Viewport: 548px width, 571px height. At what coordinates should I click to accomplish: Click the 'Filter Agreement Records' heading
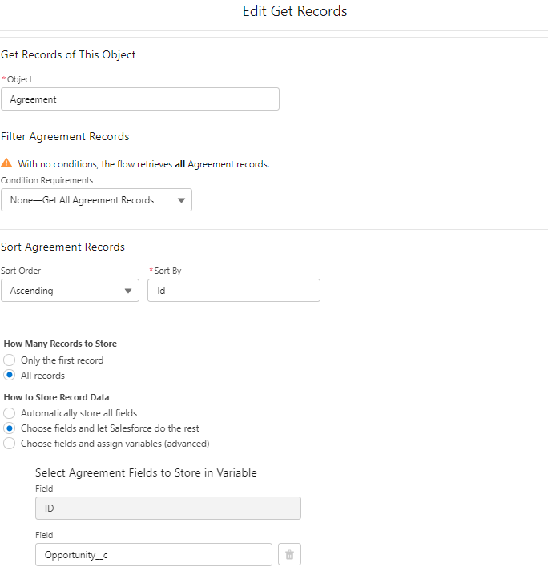[x=65, y=137]
